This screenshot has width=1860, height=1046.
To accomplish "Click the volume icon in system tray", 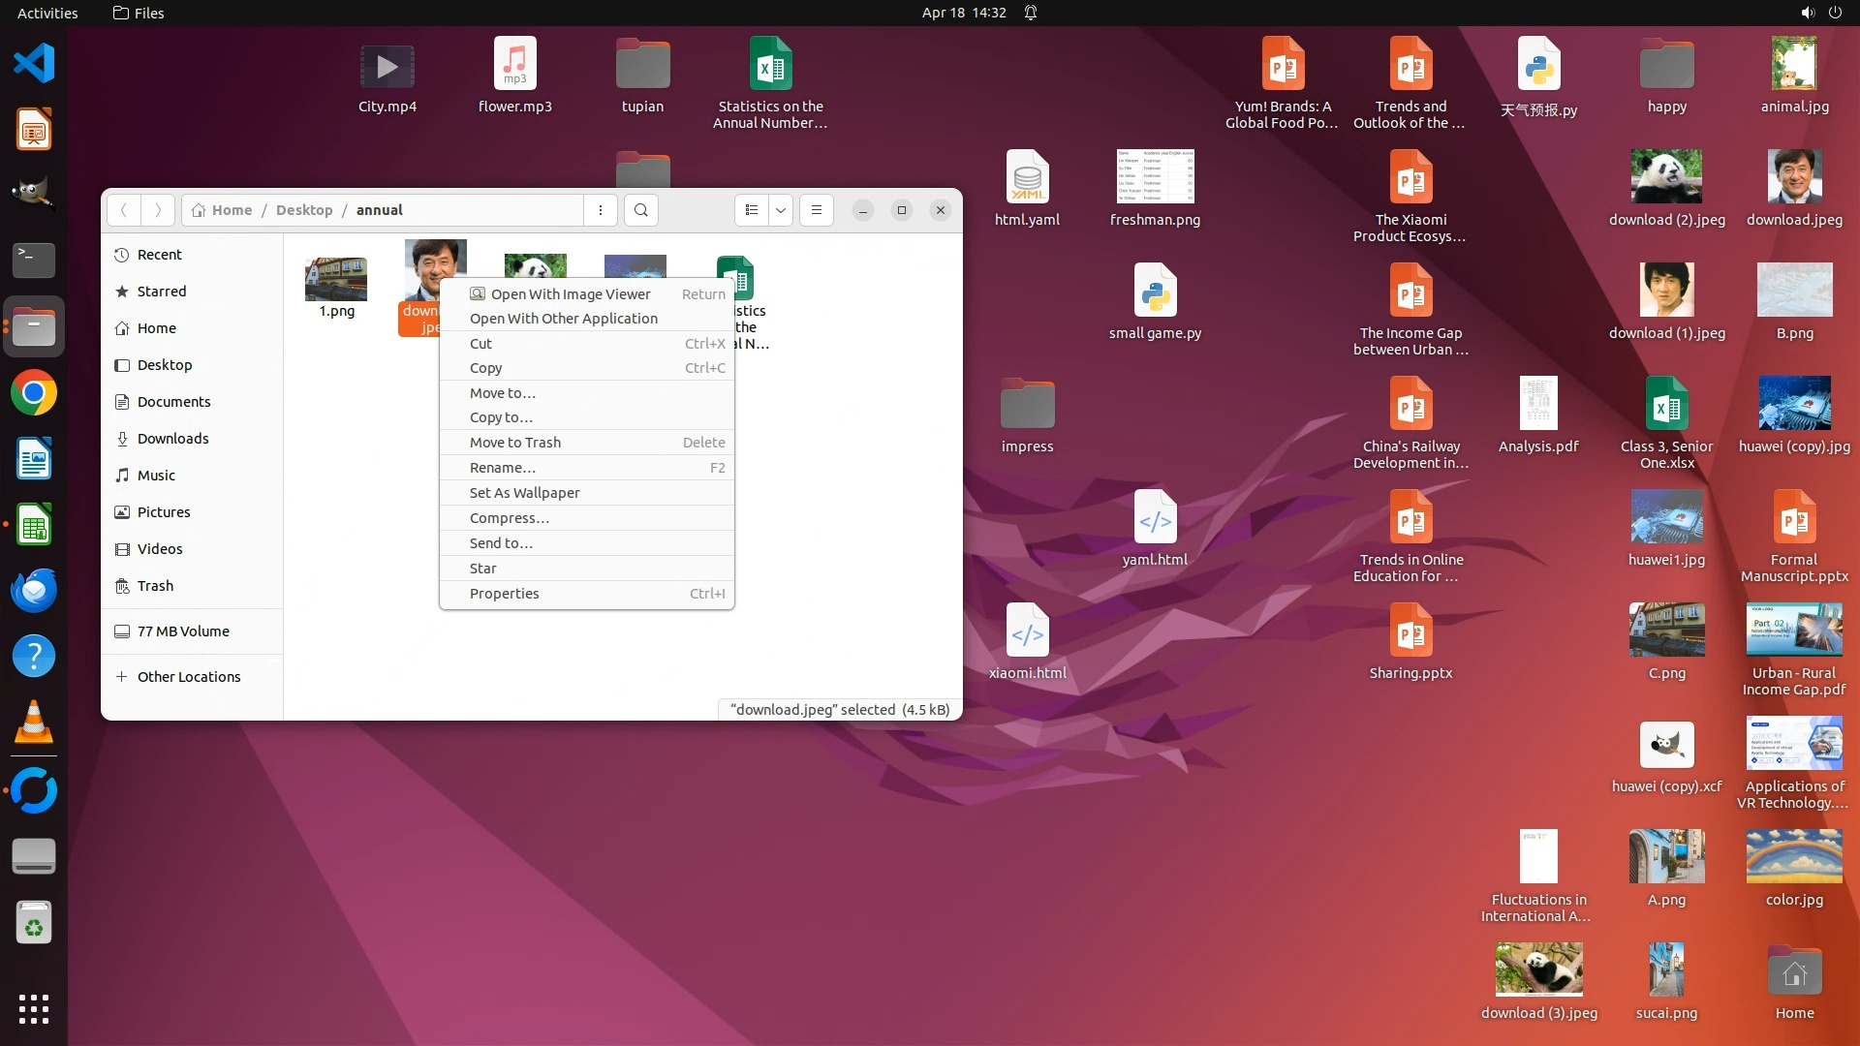I will [1807, 13].
